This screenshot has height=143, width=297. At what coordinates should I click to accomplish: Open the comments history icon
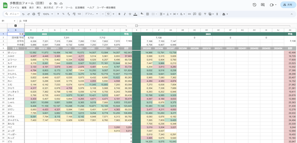tap(263, 5)
